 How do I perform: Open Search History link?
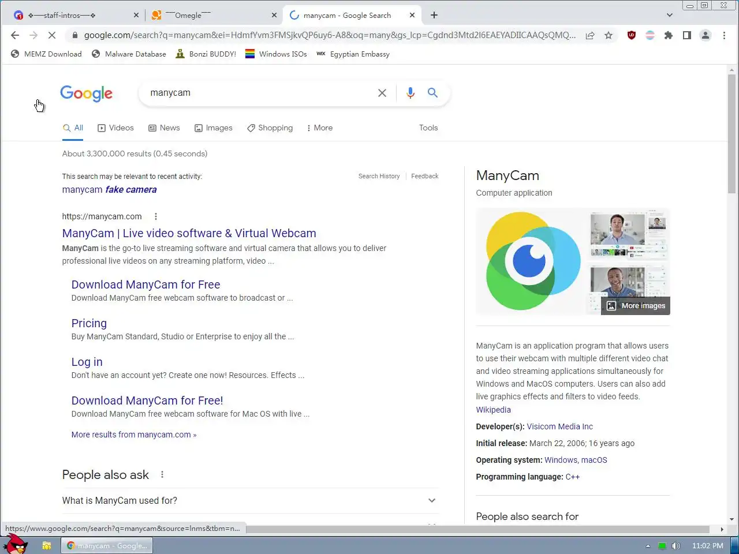click(379, 176)
